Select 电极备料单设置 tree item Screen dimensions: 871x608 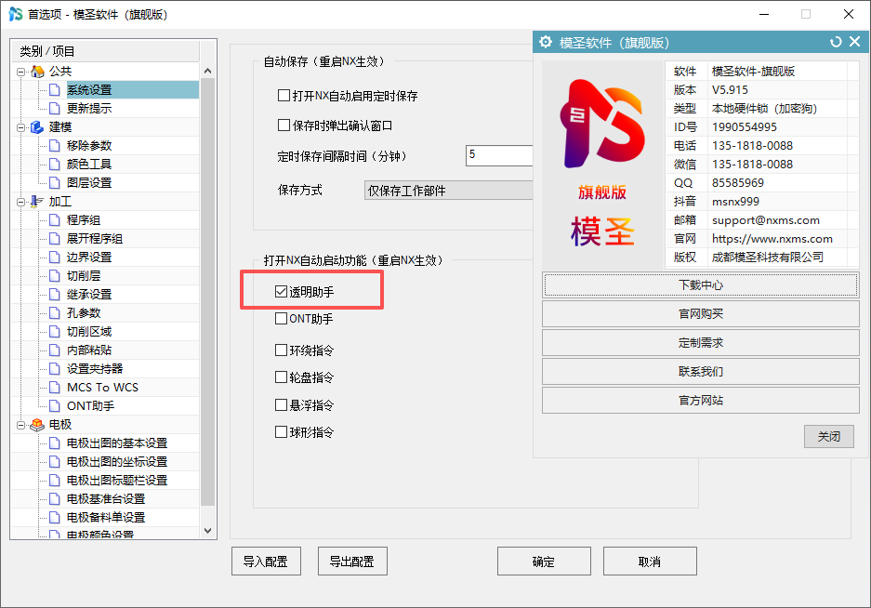(x=106, y=518)
